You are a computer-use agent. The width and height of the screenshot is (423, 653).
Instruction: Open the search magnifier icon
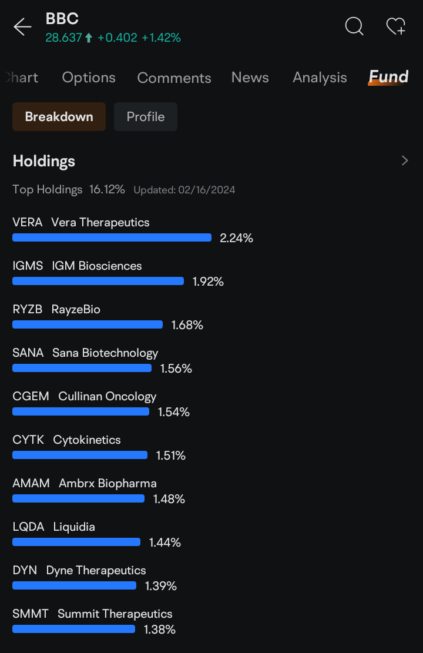pos(354,26)
